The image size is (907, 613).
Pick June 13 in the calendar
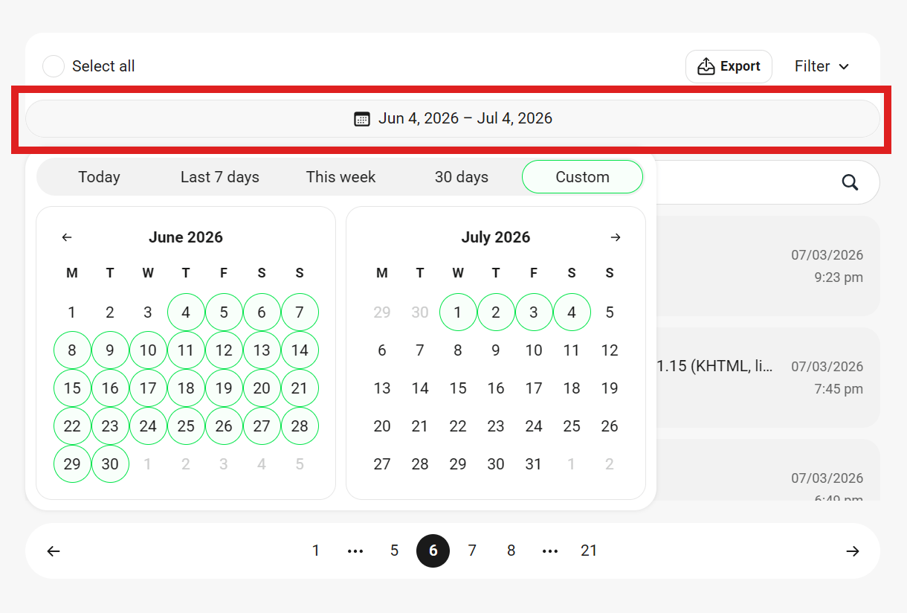coord(262,350)
